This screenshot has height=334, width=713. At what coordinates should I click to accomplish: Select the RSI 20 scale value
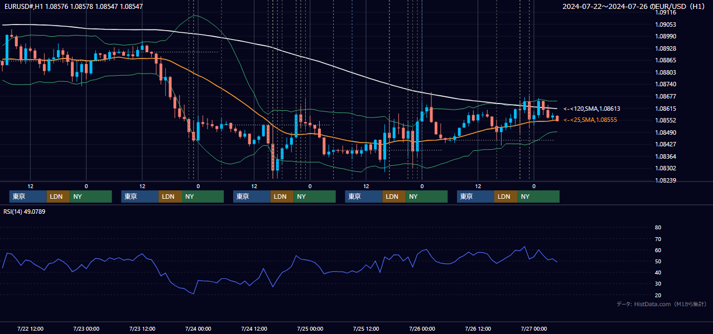(x=658, y=295)
